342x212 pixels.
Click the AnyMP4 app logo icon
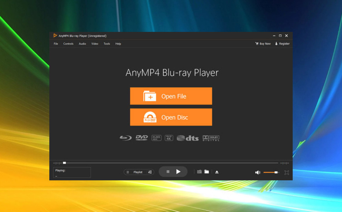click(55, 35)
